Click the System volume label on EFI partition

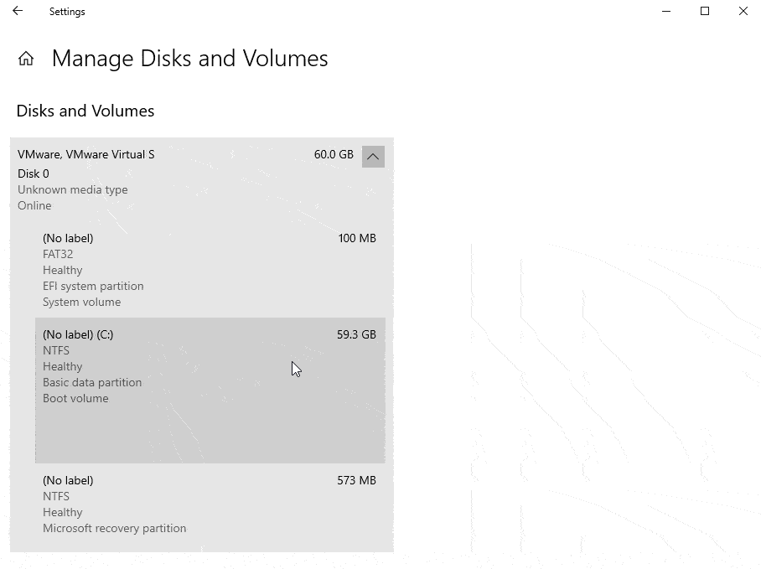point(81,302)
